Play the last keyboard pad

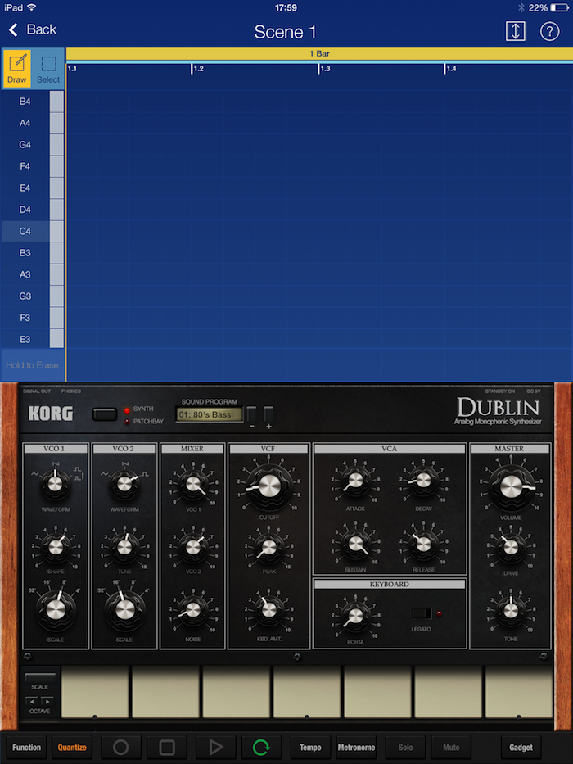point(518,692)
